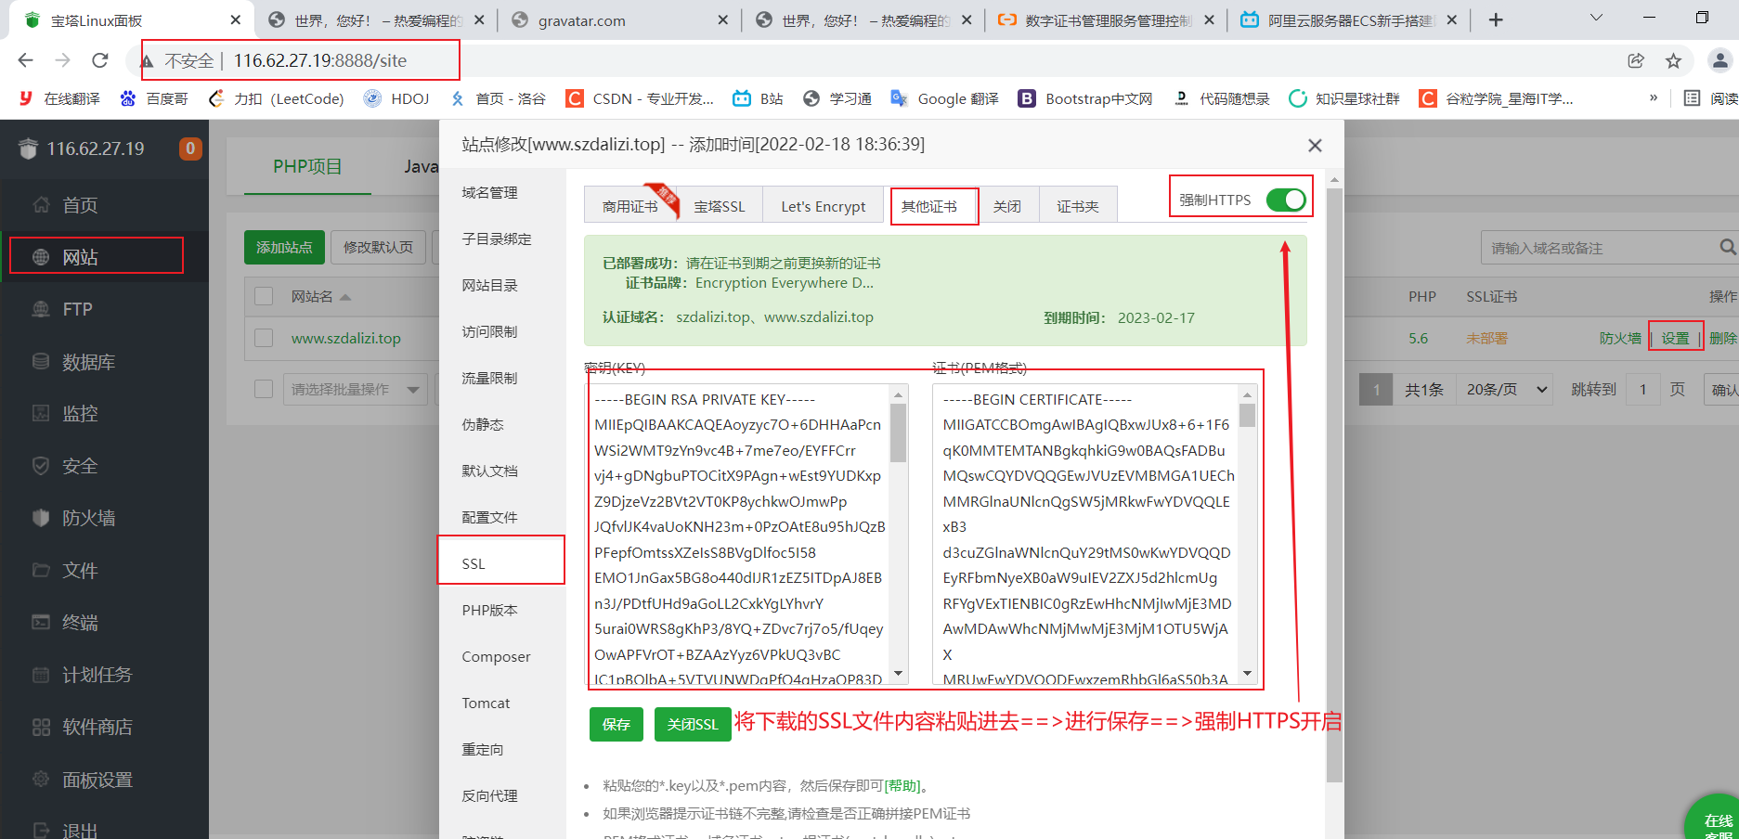The image size is (1739, 839).
Task: Open the 力扣 (LeetCode) bookmark
Action: point(276,98)
